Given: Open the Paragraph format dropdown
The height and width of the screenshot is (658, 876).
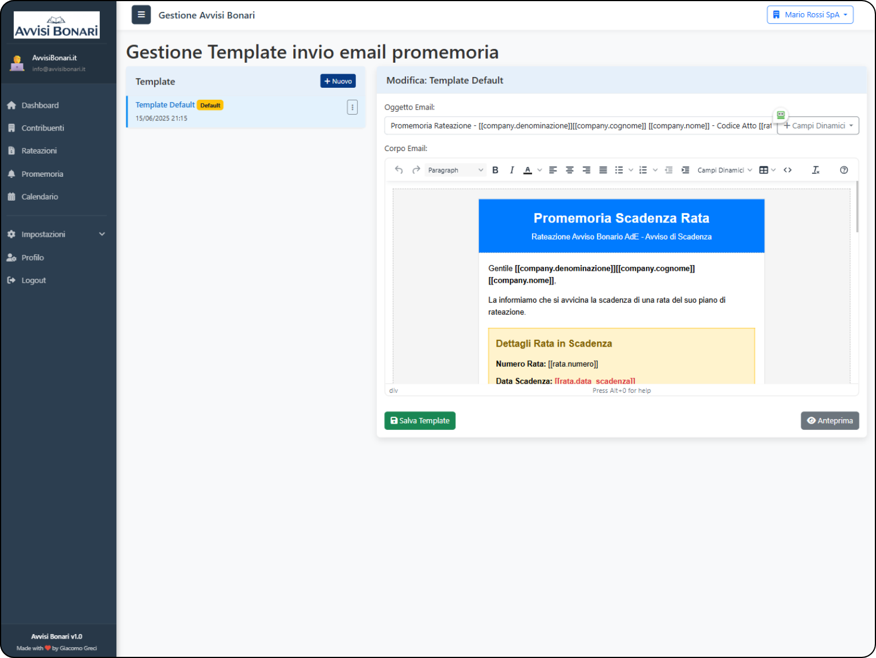Looking at the screenshot, I should (455, 170).
